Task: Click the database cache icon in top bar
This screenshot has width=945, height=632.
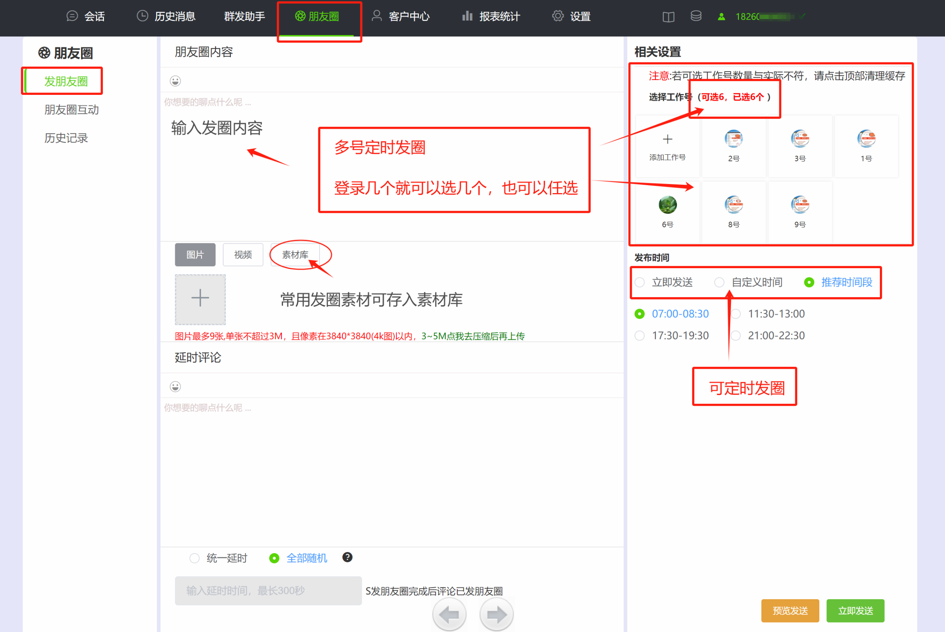Action: tap(696, 16)
